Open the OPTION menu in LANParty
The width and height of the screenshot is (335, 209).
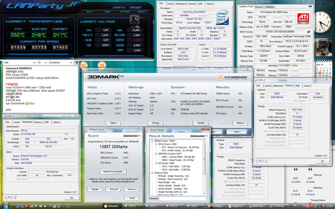click(125, 12)
